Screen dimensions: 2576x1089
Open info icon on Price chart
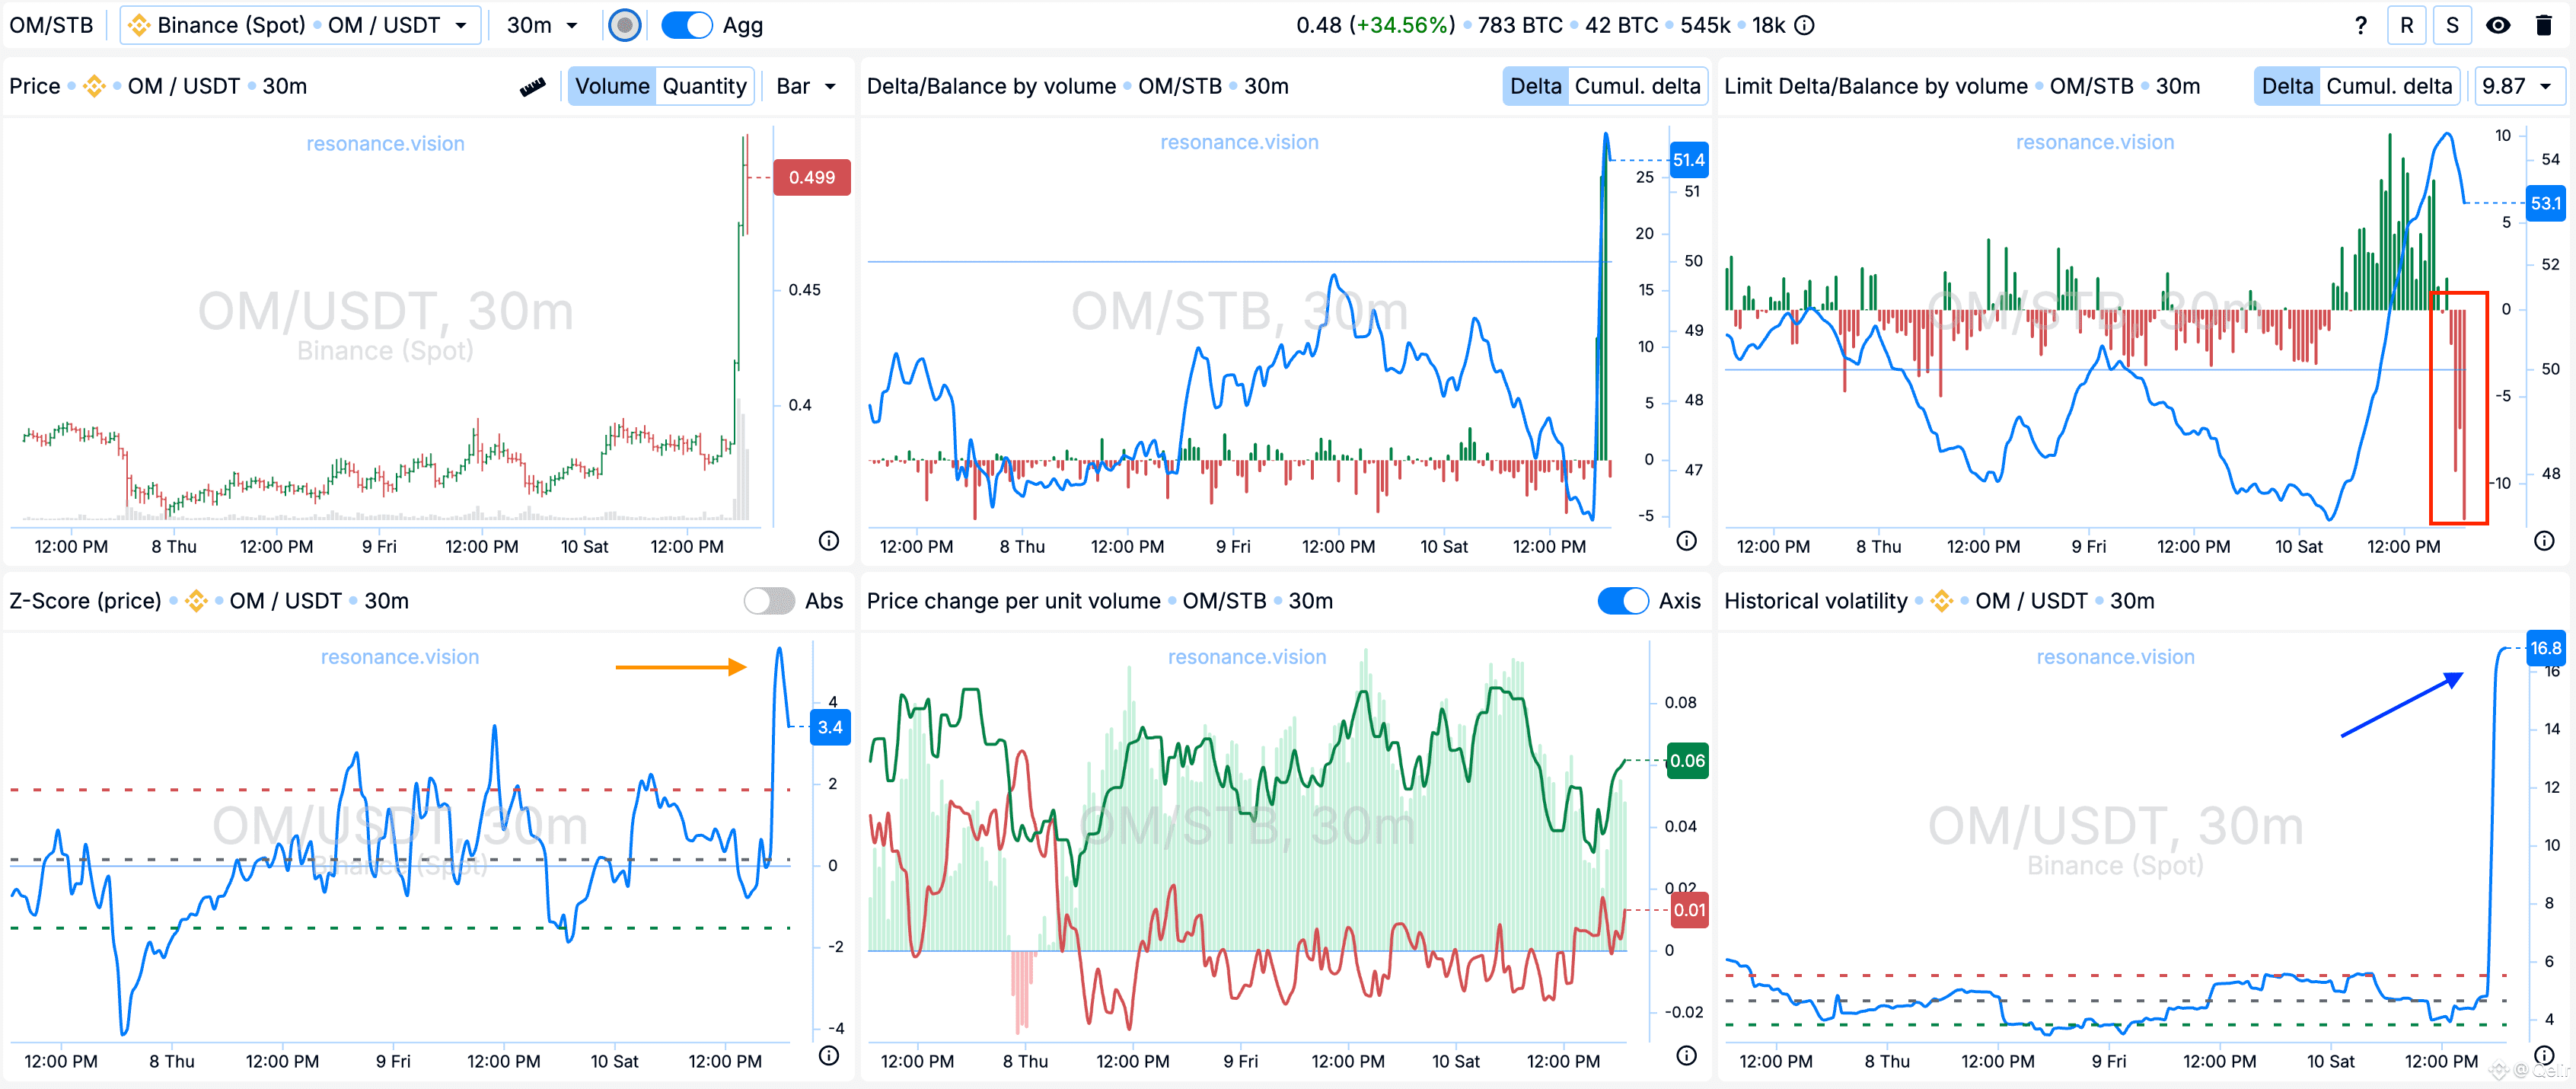click(x=829, y=541)
